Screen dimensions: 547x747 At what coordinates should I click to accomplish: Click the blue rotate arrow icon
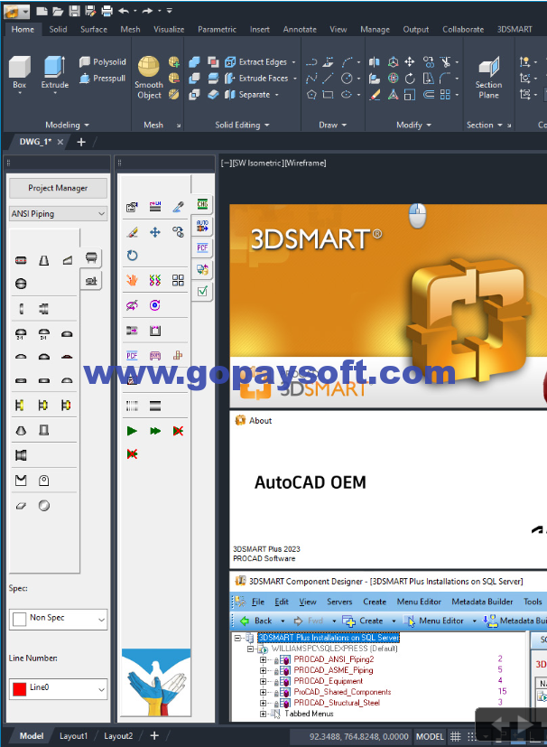[133, 256]
